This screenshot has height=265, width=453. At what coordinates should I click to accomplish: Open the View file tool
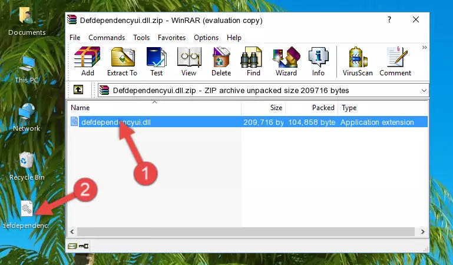[189, 61]
